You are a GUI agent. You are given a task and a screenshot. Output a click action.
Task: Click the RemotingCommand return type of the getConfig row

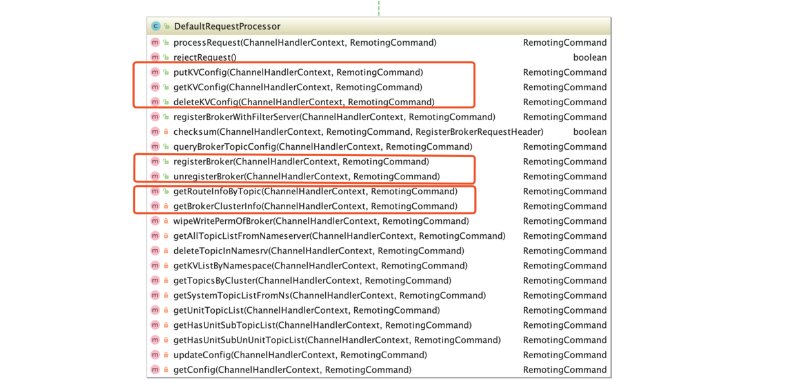tap(565, 370)
